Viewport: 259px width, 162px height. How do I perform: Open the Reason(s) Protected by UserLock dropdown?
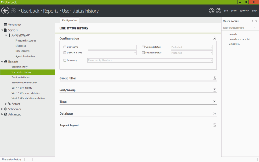150,60
